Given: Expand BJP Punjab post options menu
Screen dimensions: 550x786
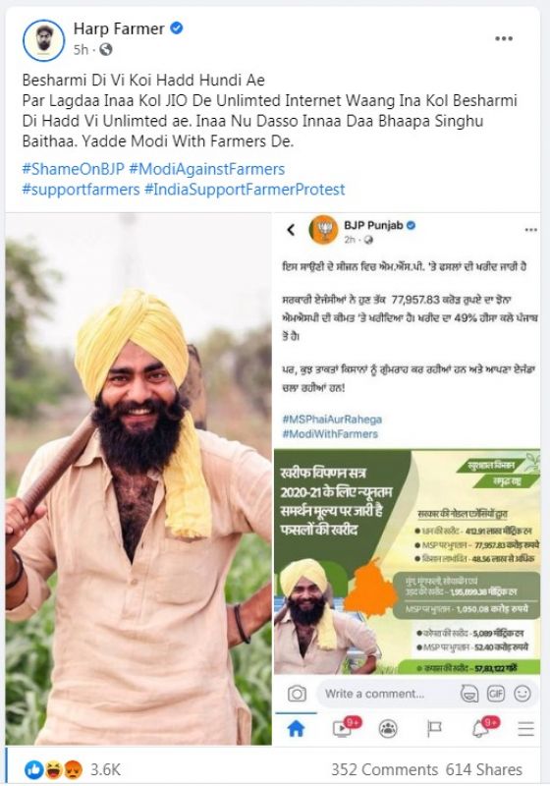Looking at the screenshot, I should tap(531, 230).
